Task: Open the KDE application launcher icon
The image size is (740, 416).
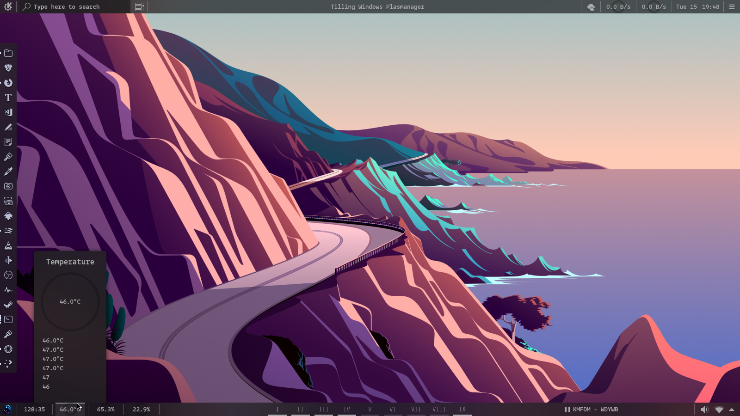Action: point(8,6)
